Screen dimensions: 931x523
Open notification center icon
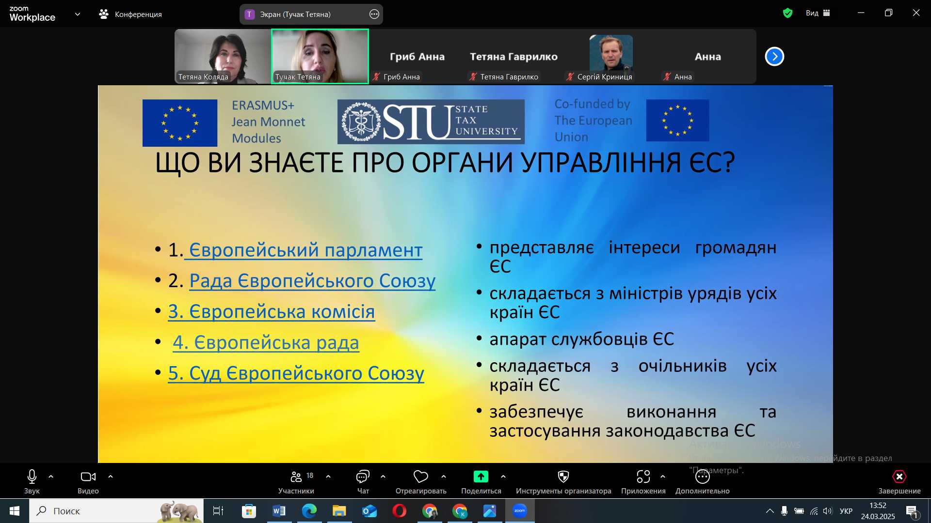click(x=912, y=511)
